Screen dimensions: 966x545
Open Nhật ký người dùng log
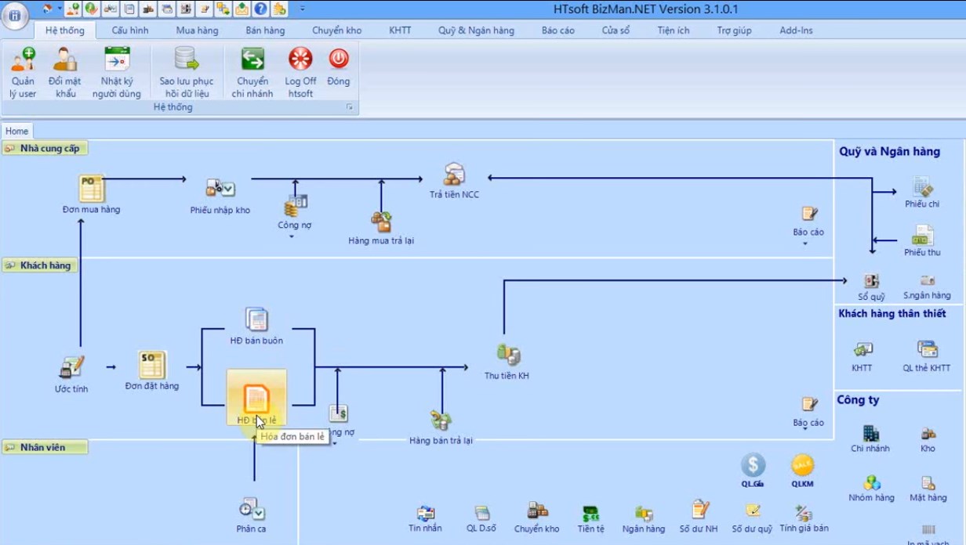click(x=117, y=72)
